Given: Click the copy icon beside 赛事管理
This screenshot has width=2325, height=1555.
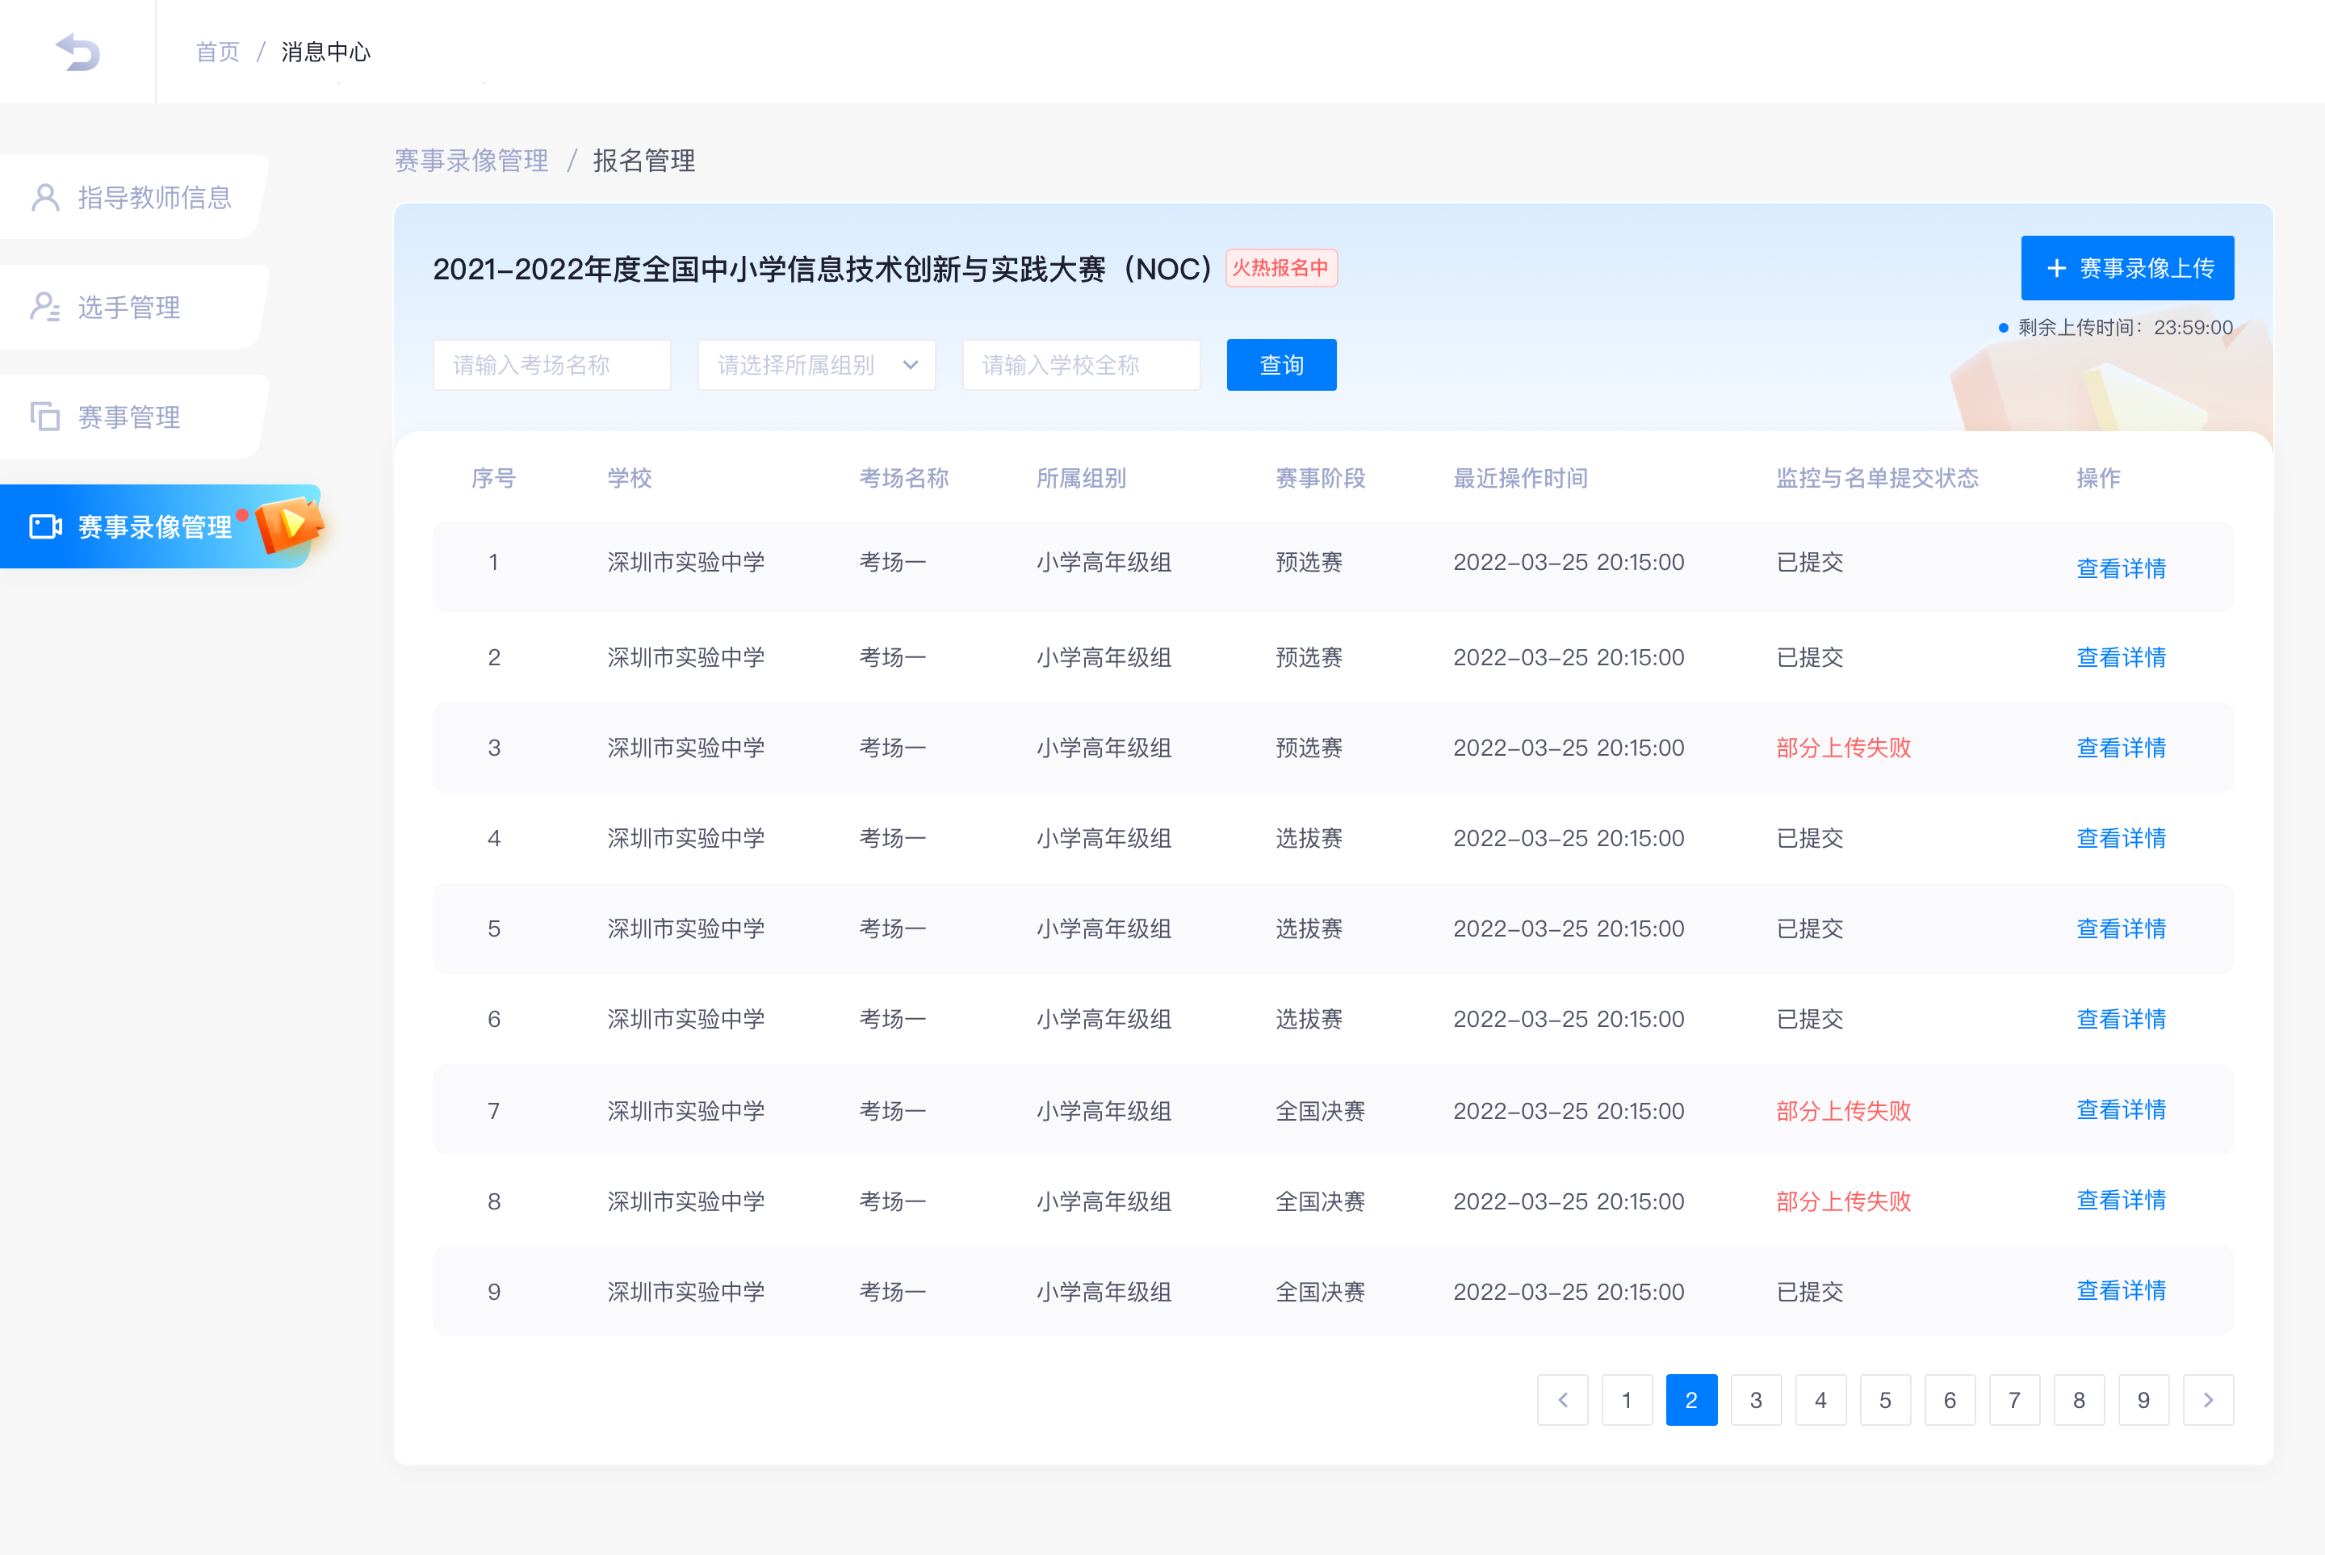Looking at the screenshot, I should 45,417.
